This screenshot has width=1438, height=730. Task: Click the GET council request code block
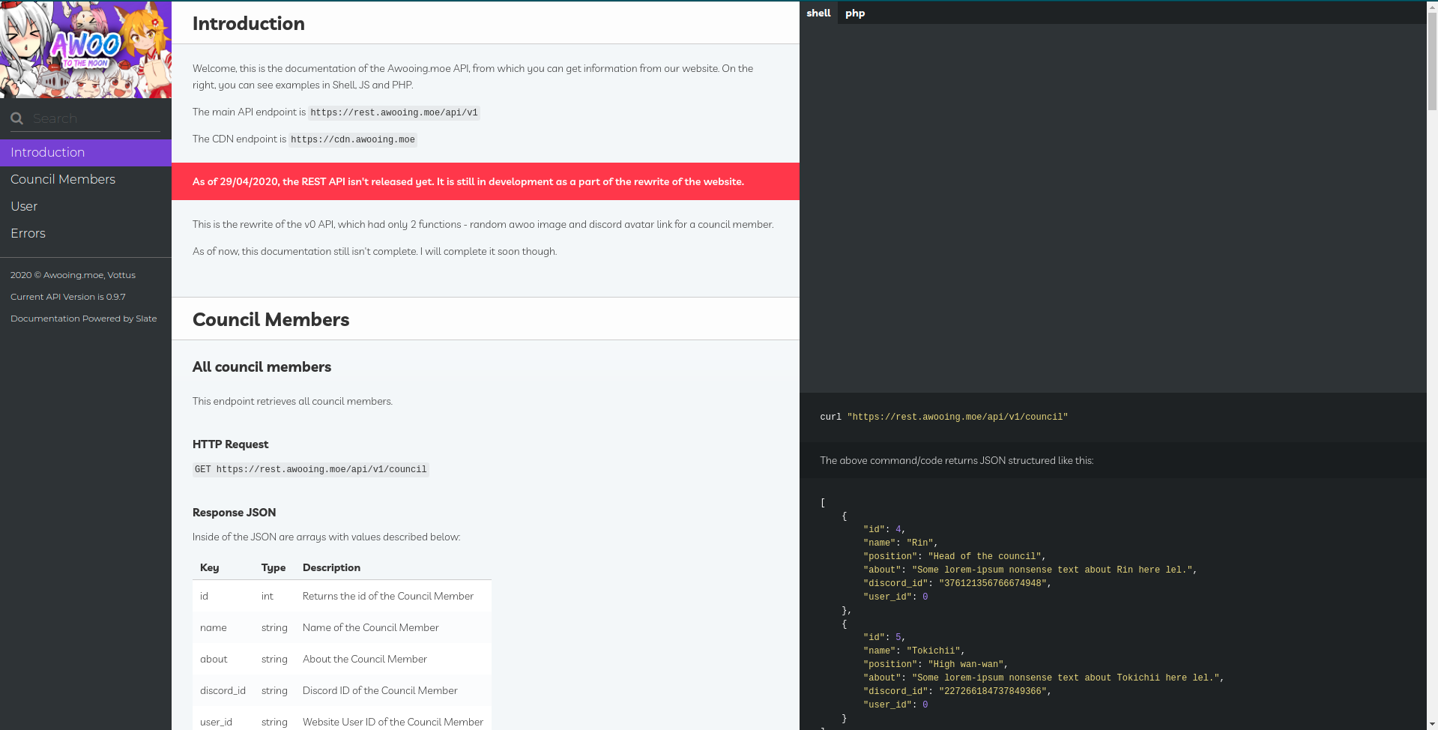(310, 469)
